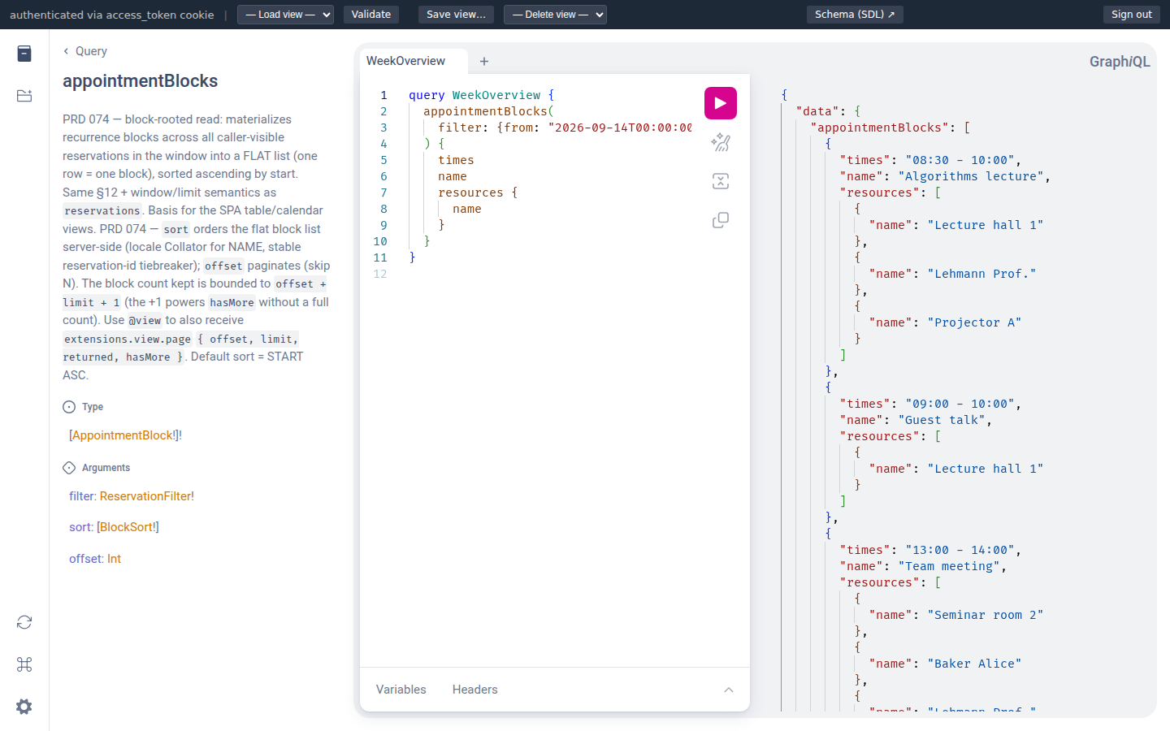1170x731 pixels.
Task: Toggle the Documentation Explorer sidebar icon
Action: (24, 54)
